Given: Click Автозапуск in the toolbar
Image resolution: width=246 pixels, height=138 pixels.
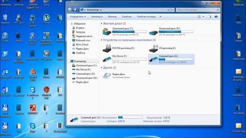Looking at the screenshot, I should (97, 16).
